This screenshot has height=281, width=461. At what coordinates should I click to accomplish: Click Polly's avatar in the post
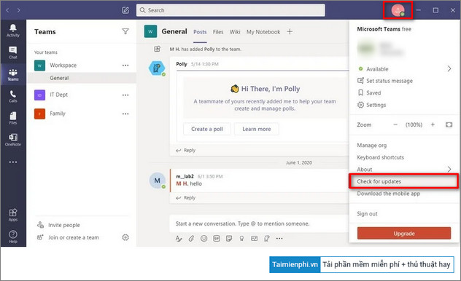pyautogui.click(x=157, y=68)
